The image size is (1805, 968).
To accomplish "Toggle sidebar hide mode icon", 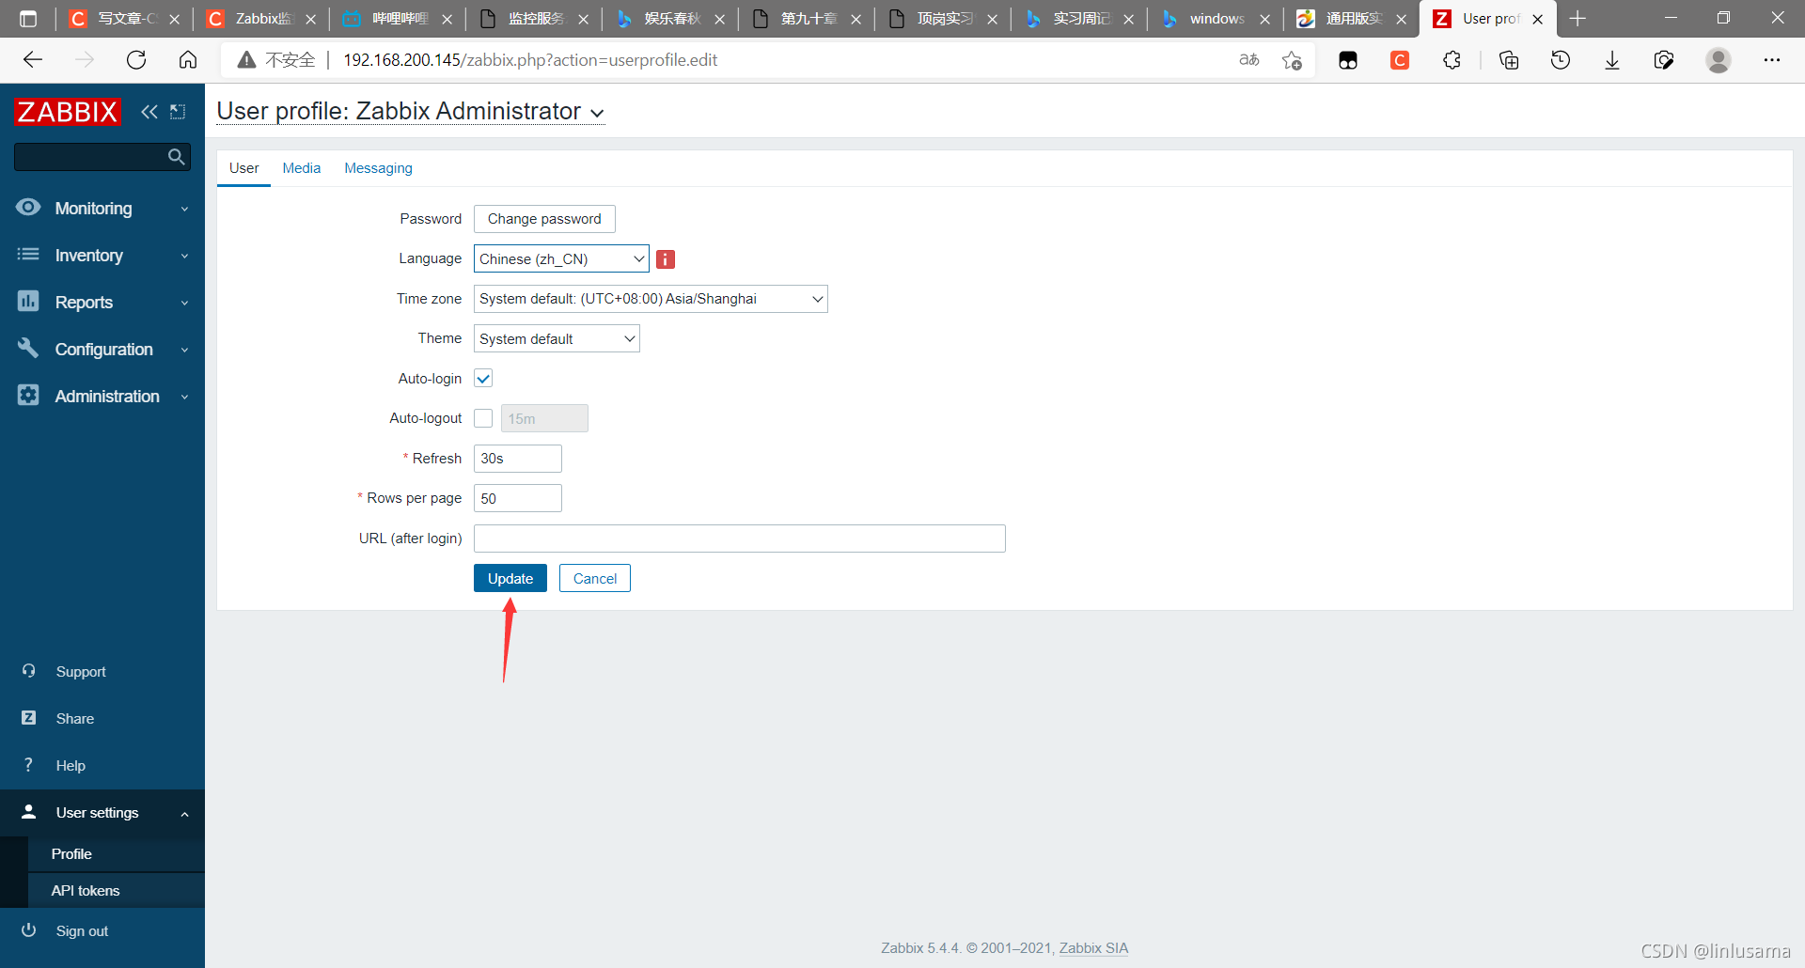I will click(178, 112).
